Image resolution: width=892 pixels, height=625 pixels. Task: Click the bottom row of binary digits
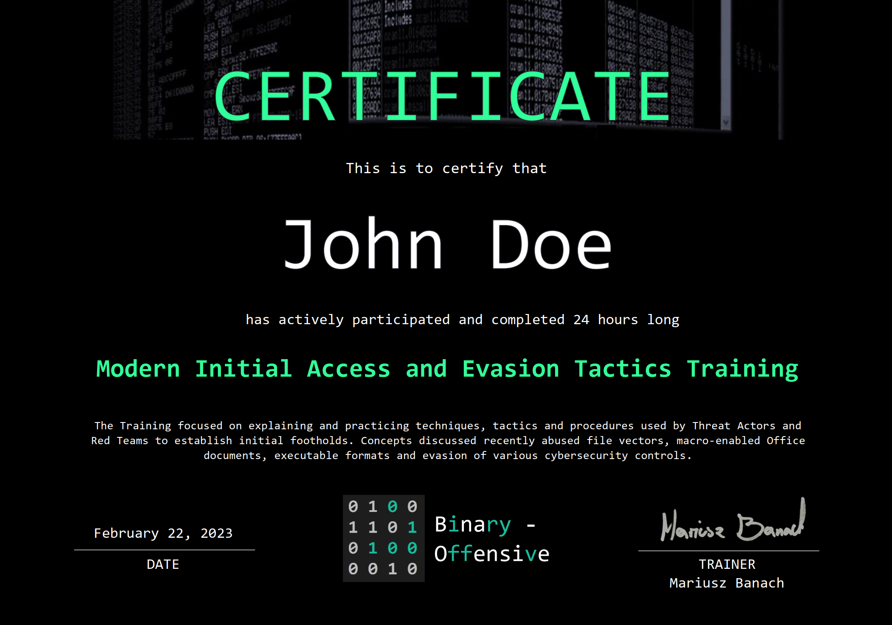tap(383, 569)
